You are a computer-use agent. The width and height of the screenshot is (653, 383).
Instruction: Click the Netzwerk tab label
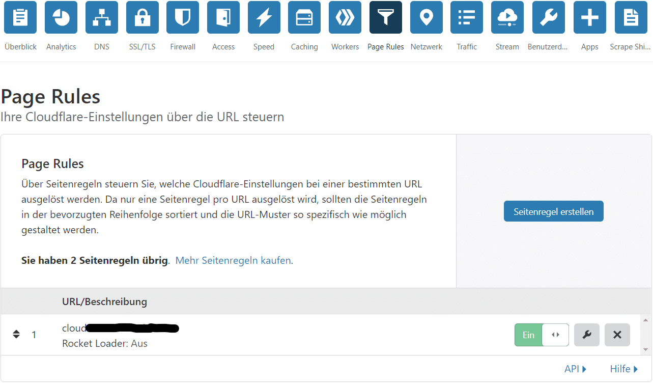427,47
